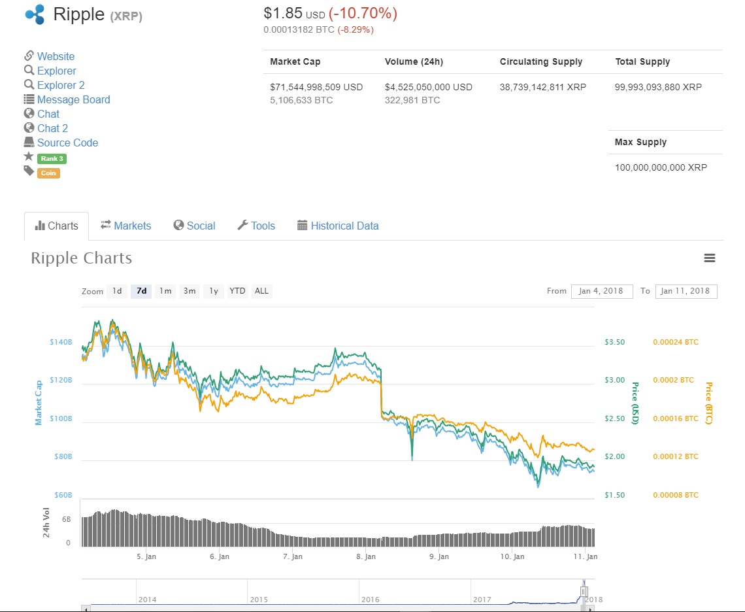745x612 pixels.
Task: Open the Chat 2 link
Action: pos(53,128)
